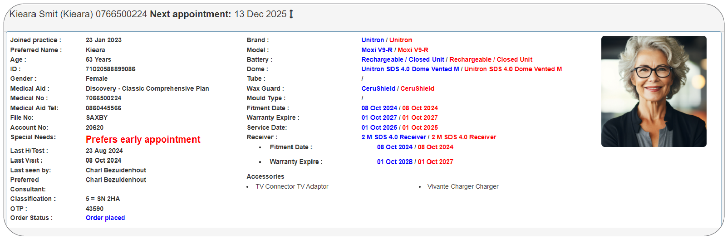Click the blue Unitron brand link
The height and width of the screenshot is (239, 727).
(373, 40)
